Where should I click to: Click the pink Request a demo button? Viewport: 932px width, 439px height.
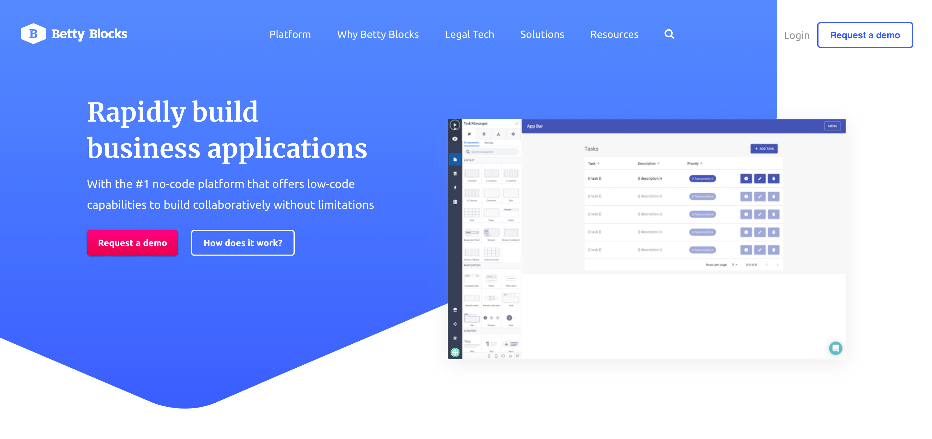click(x=132, y=243)
